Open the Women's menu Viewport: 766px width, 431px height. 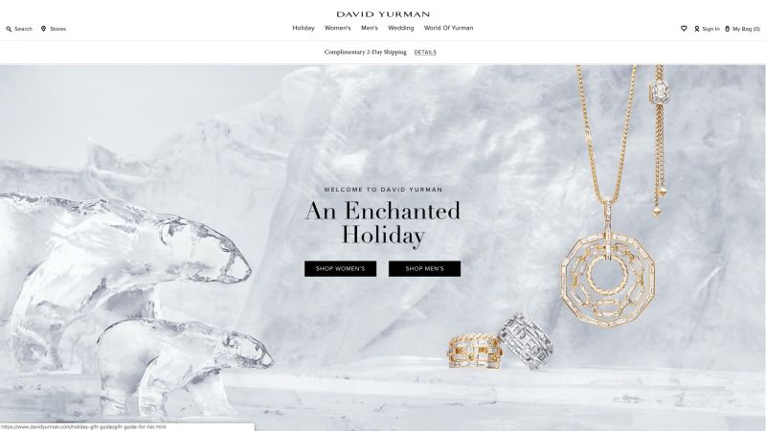(x=338, y=28)
